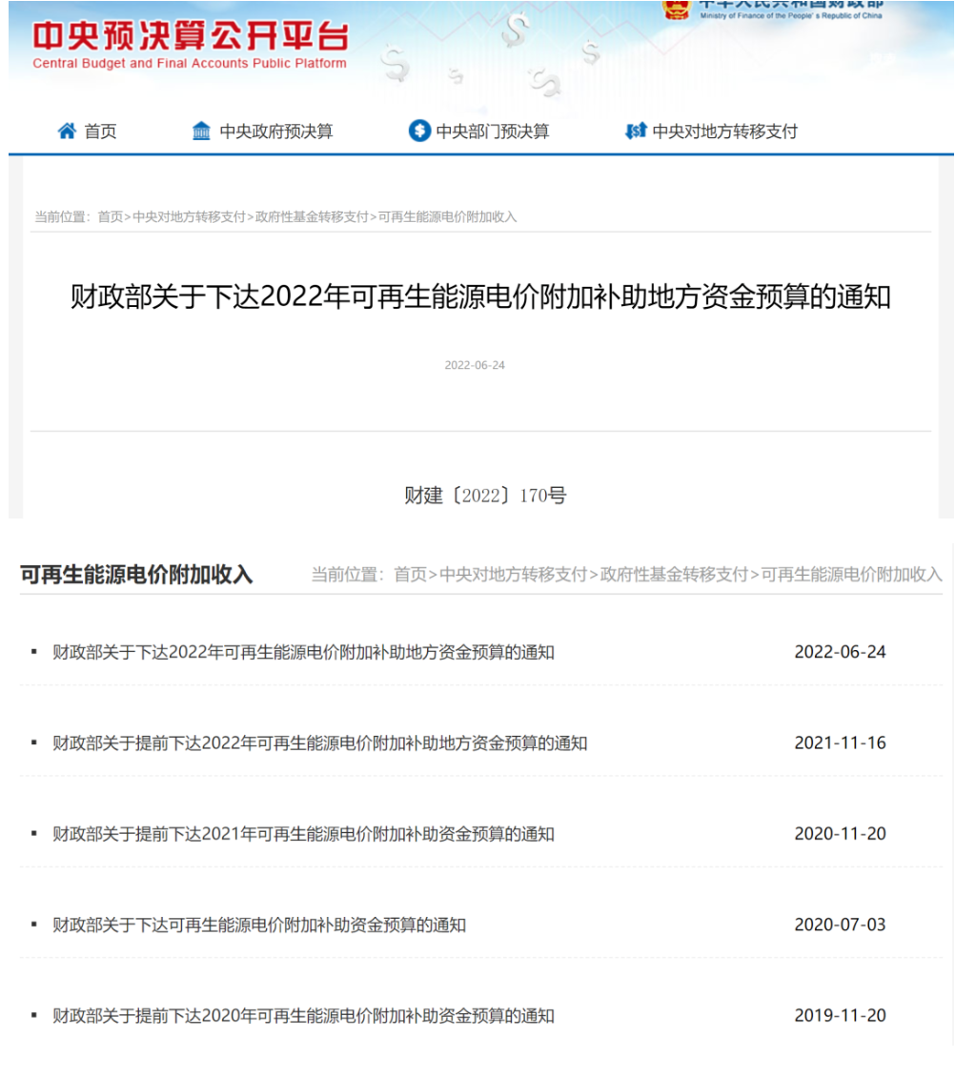Click the transfer payment arrows icon
Image resolution: width=976 pixels, height=1078 pixels.
click(x=636, y=132)
